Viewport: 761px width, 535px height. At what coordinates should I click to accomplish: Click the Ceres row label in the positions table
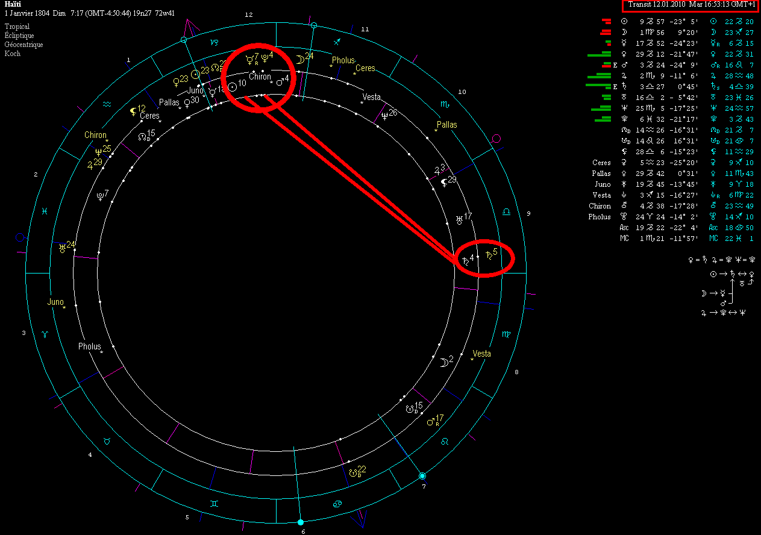tap(601, 163)
